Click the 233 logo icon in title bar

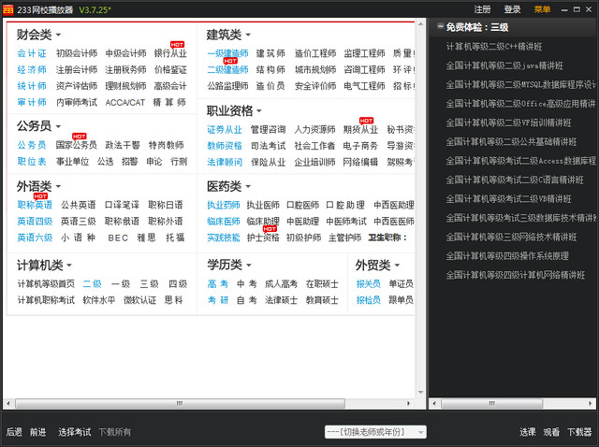[8, 9]
